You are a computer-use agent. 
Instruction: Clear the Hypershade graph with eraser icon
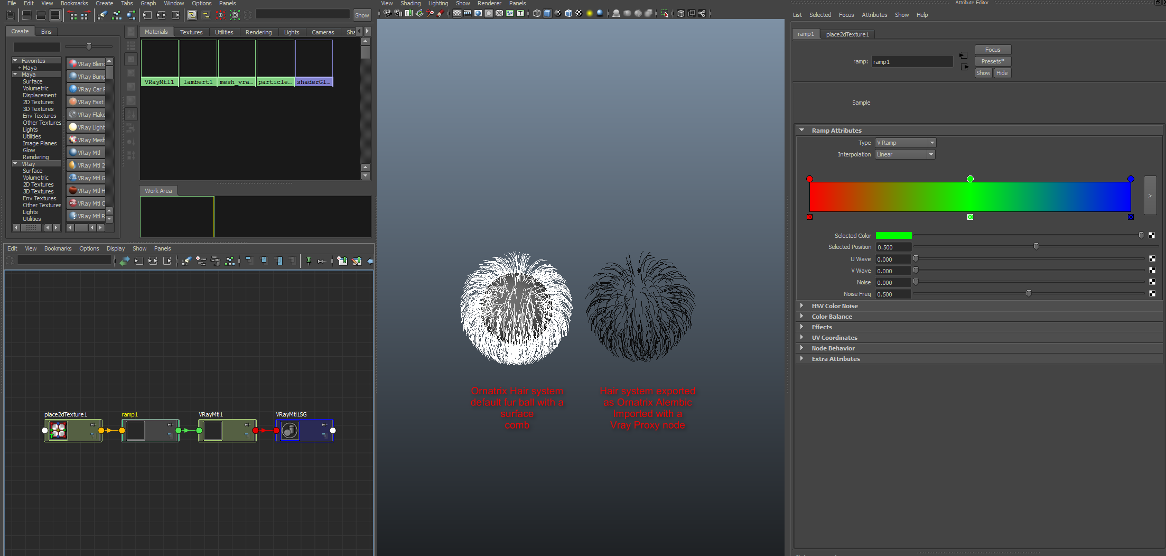(102, 15)
